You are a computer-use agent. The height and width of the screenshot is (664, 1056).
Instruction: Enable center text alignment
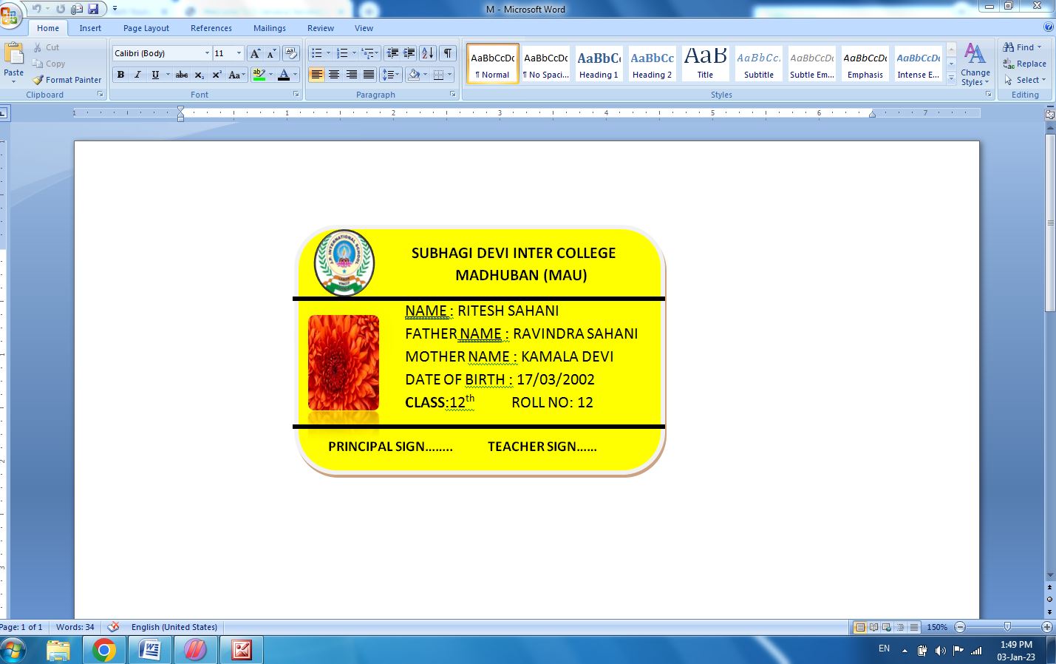[334, 75]
